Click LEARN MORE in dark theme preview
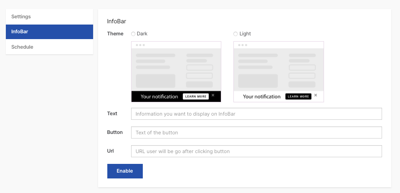This screenshot has height=193, width=400. [x=196, y=96]
